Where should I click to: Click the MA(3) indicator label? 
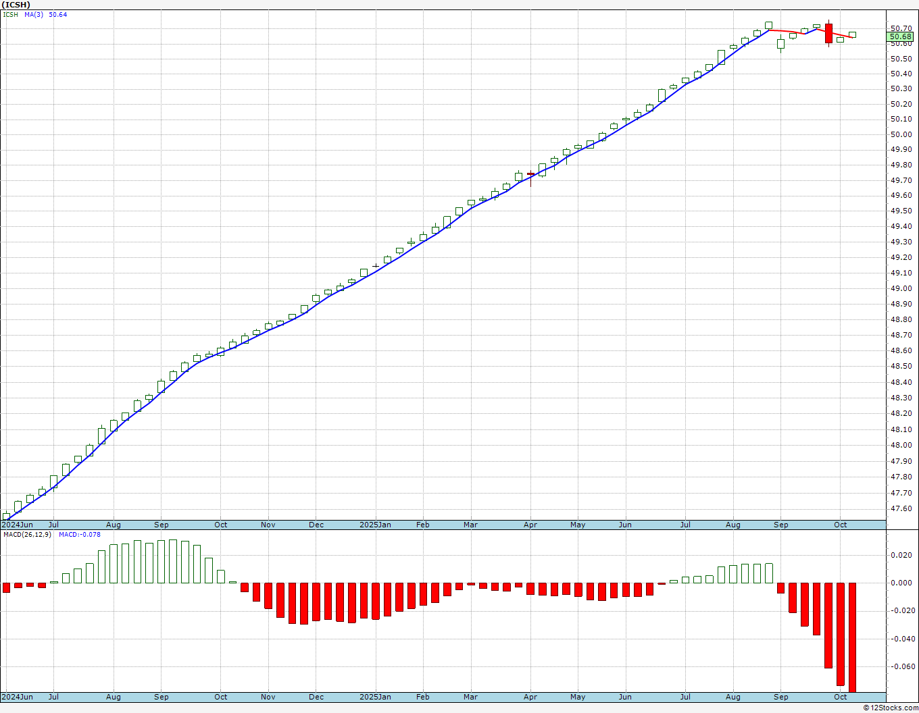[34, 15]
